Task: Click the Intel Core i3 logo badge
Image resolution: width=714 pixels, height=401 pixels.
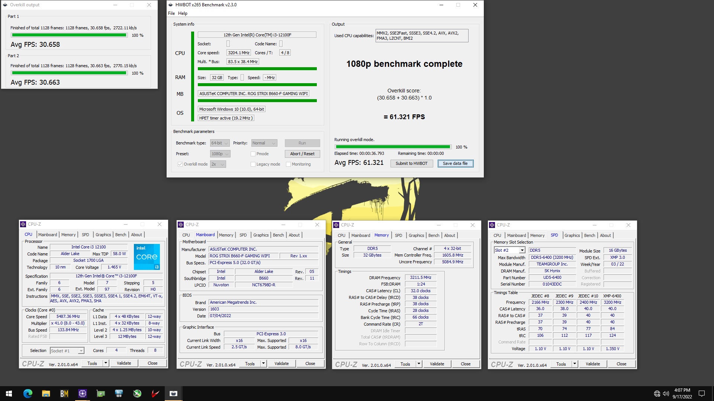Action: click(x=147, y=257)
